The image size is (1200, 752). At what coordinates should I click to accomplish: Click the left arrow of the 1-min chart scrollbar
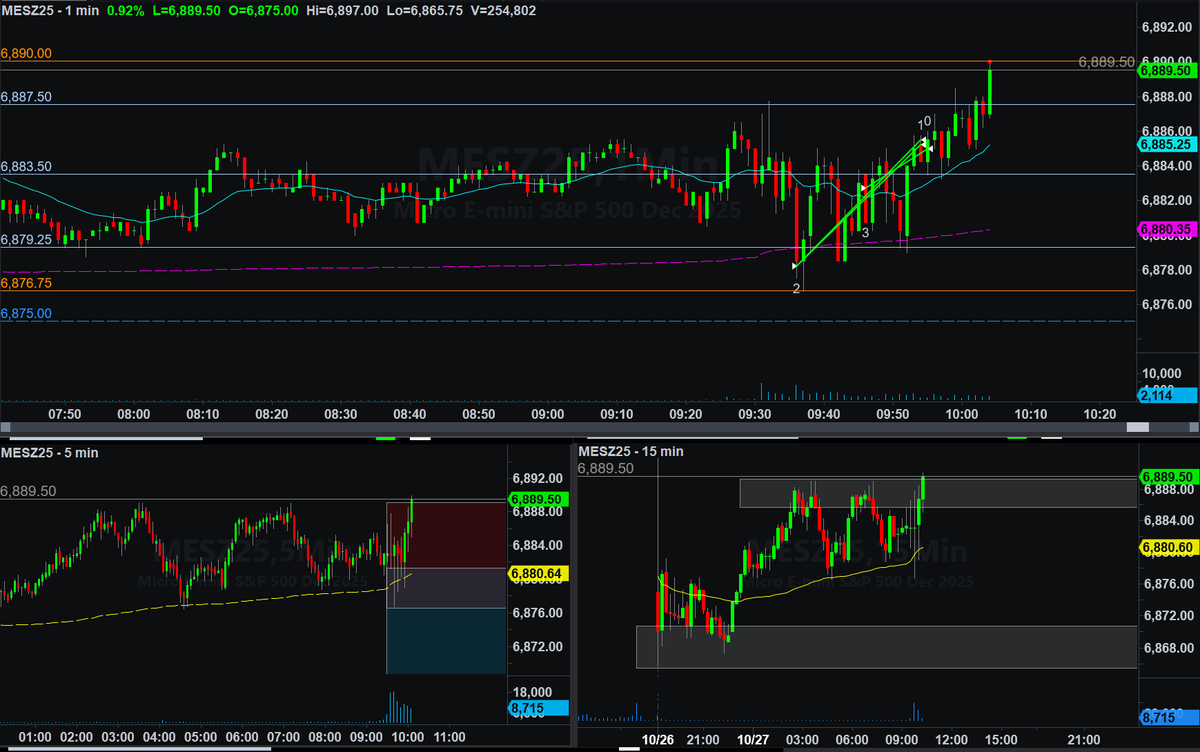[5, 427]
